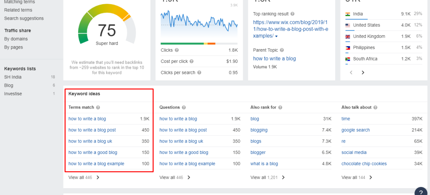Click help icon beside Parent Topic
The width and height of the screenshot is (430, 195).
282,50
